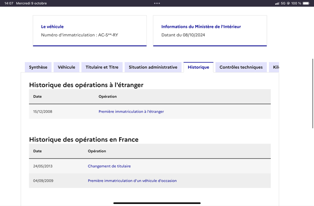The height and width of the screenshot is (206, 314).
Task: Click Première immatriculation à l'étranger link
Action: [x=131, y=111]
